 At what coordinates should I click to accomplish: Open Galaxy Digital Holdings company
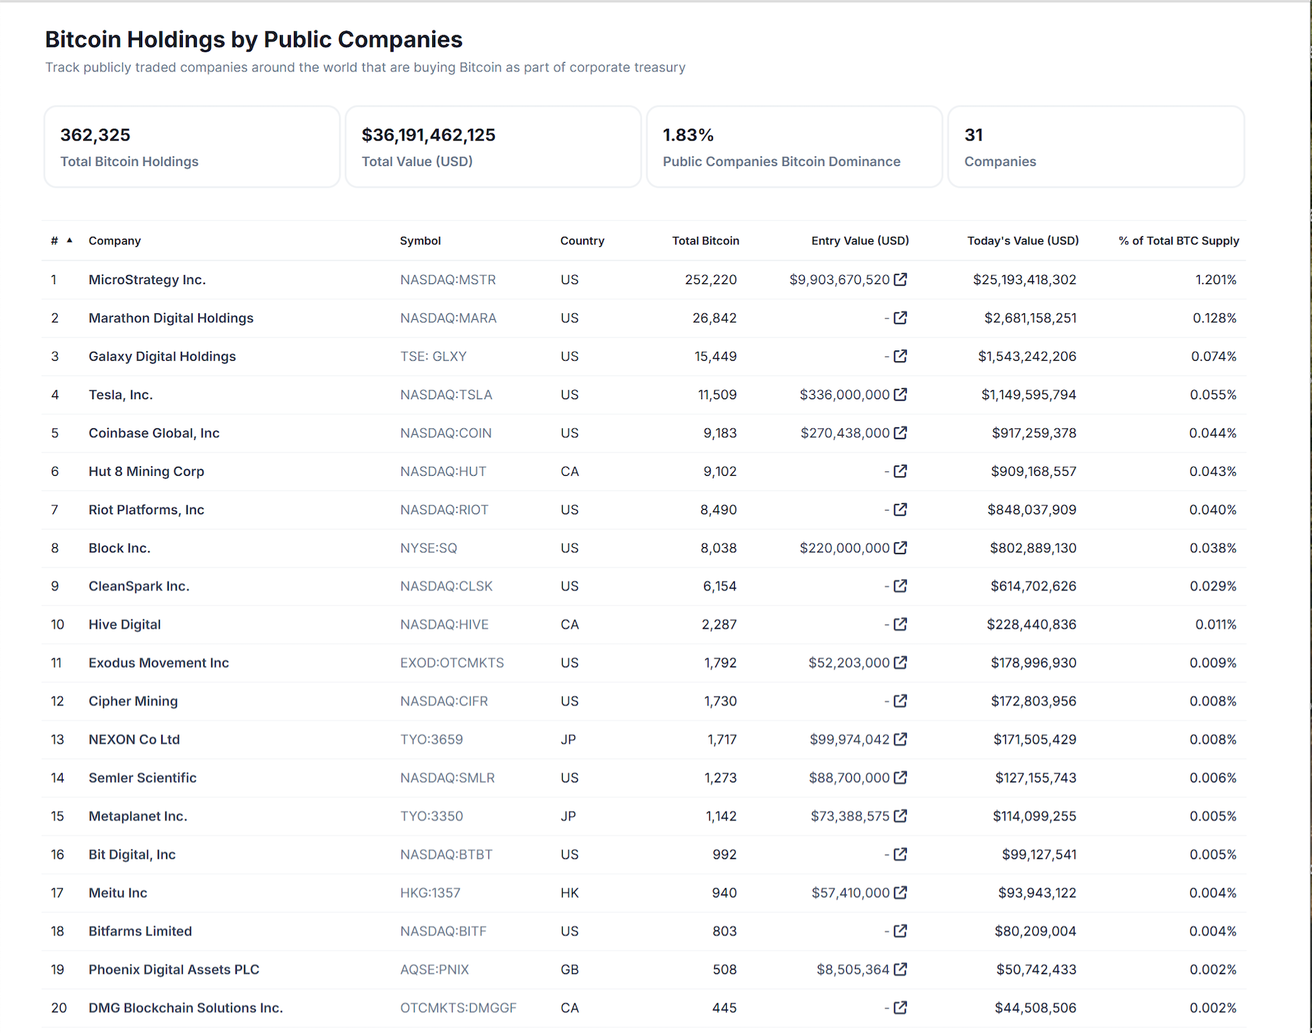163,356
